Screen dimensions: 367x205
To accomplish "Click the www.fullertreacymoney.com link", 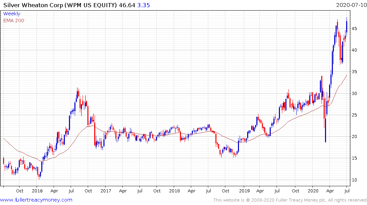I will click(36, 200).
